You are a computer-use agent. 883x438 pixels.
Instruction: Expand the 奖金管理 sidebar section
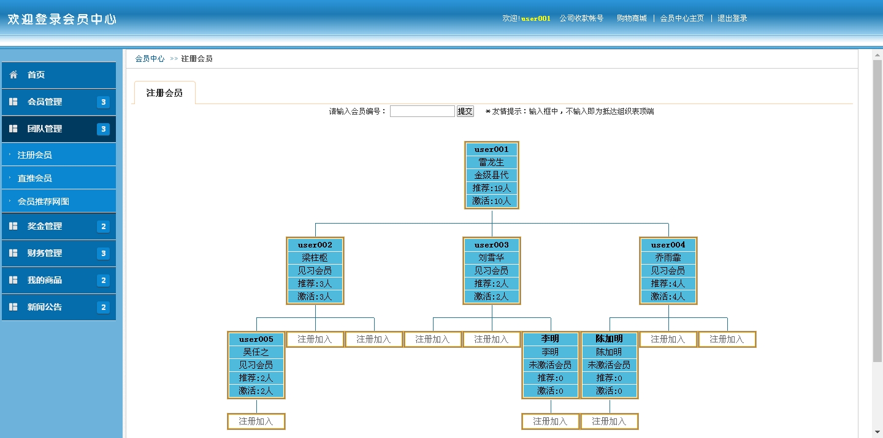59,226
